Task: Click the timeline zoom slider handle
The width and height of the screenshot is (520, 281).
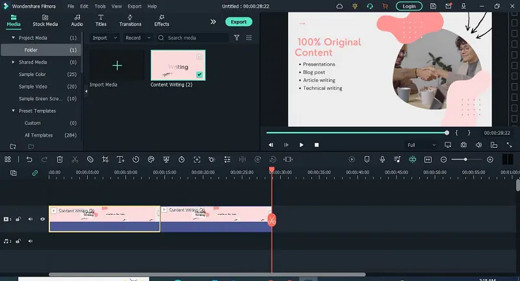Action: click(465, 159)
